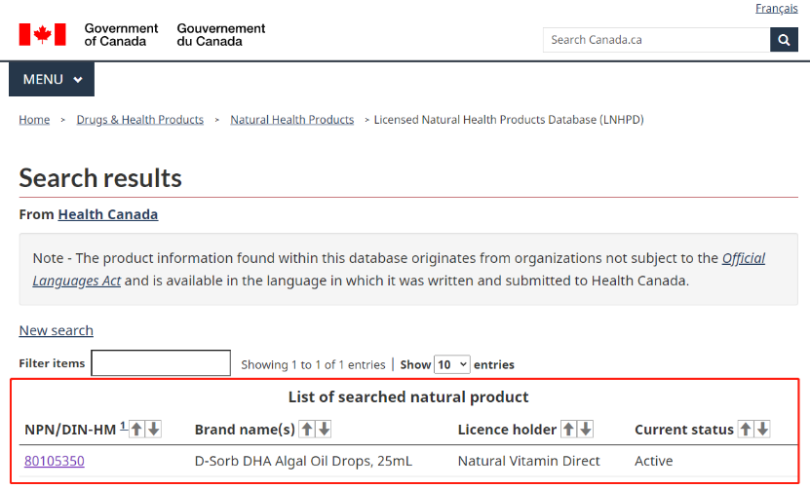This screenshot has height=489, width=810.
Task: Open product licence 80105350
Action: pyautogui.click(x=55, y=461)
